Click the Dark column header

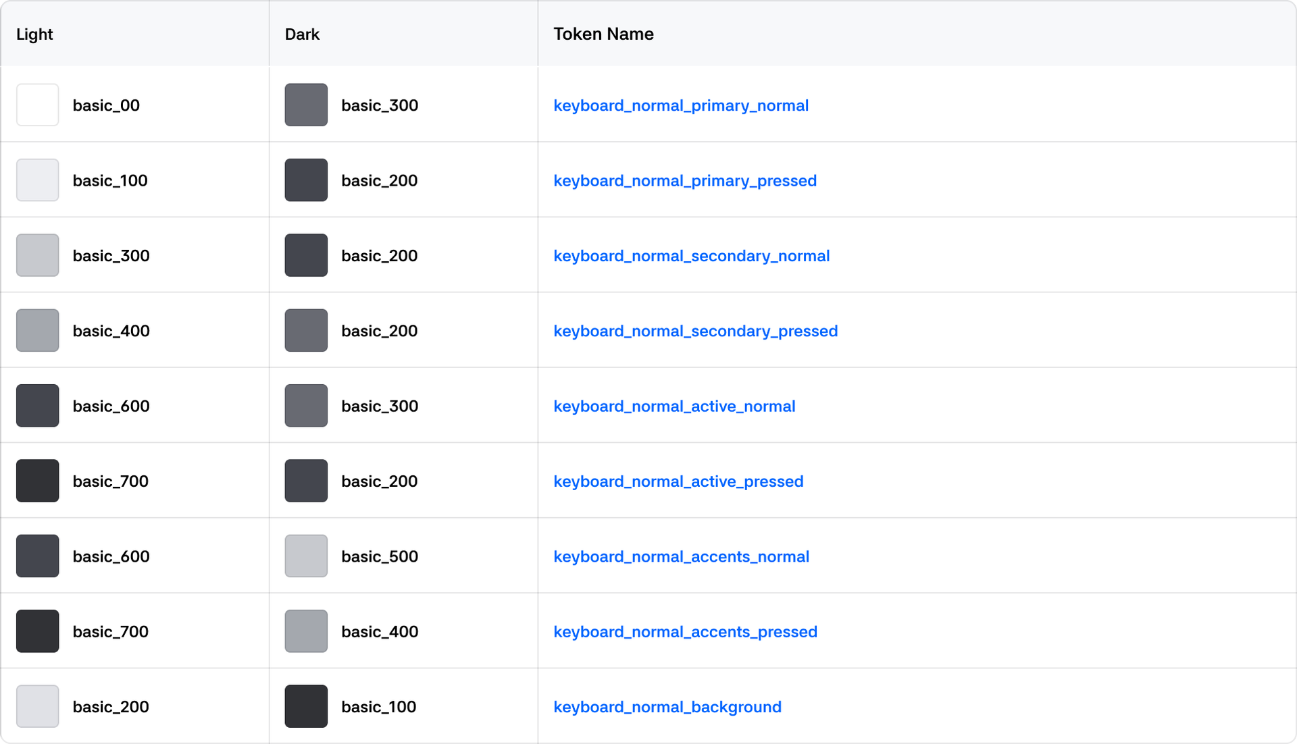click(302, 34)
